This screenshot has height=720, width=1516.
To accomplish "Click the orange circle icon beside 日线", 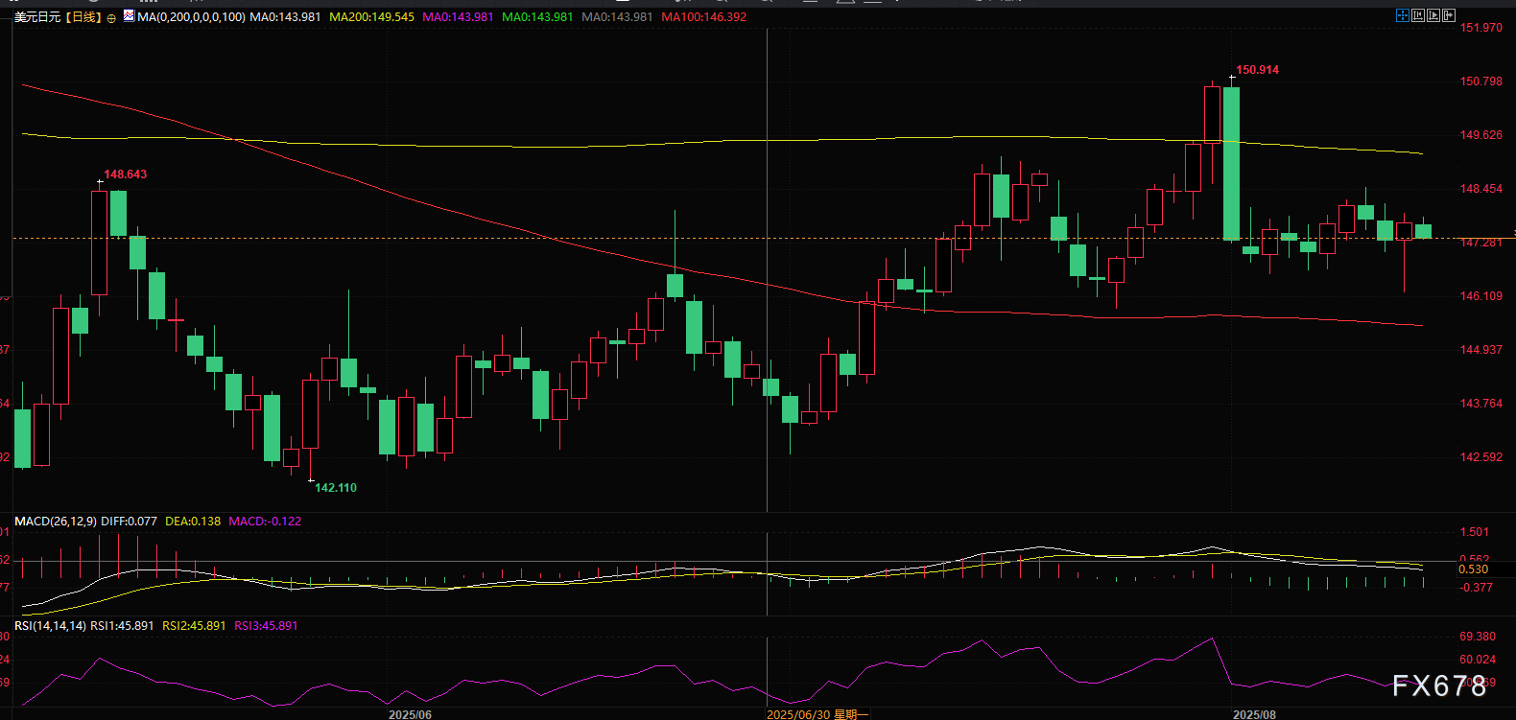I will point(111,18).
